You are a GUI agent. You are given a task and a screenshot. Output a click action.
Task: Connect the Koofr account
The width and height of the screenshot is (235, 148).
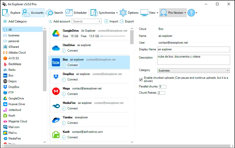point(70,137)
